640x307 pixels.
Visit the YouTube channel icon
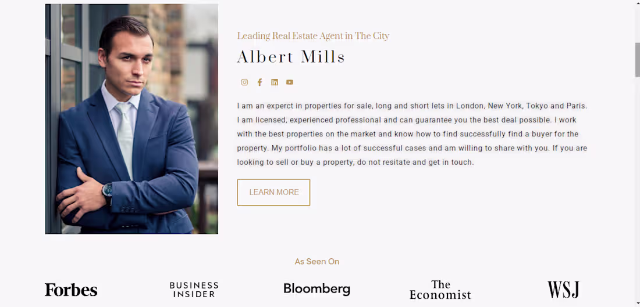tap(290, 82)
